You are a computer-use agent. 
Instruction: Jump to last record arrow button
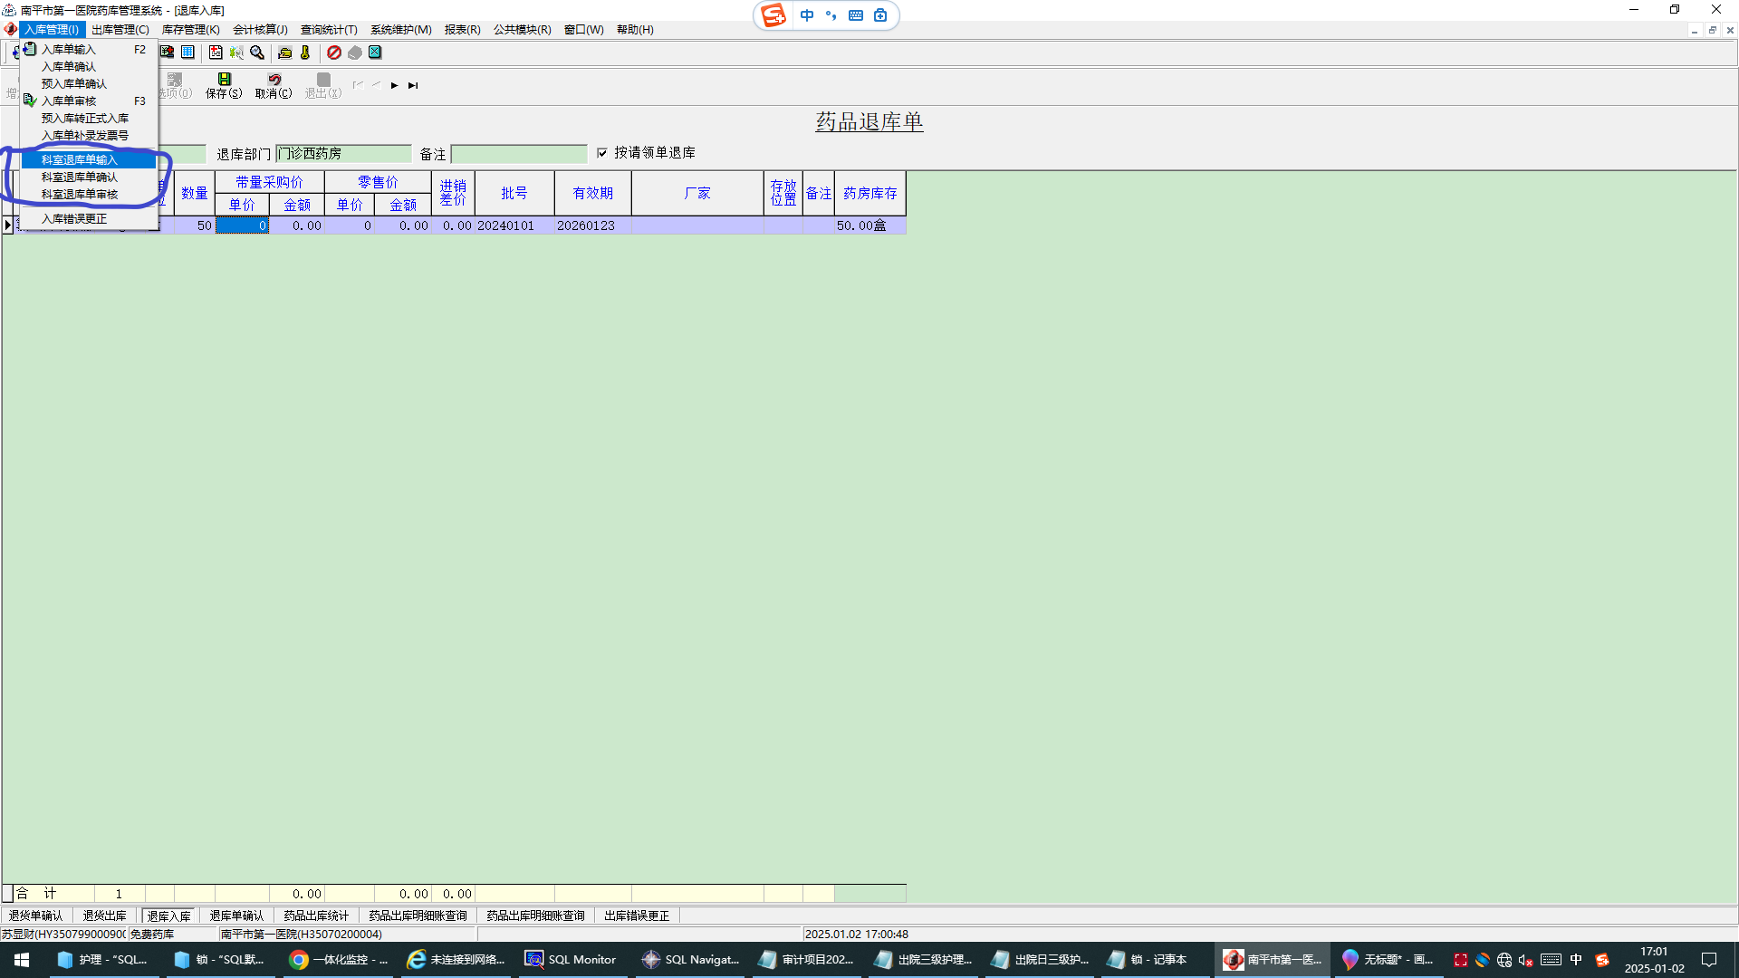413,85
